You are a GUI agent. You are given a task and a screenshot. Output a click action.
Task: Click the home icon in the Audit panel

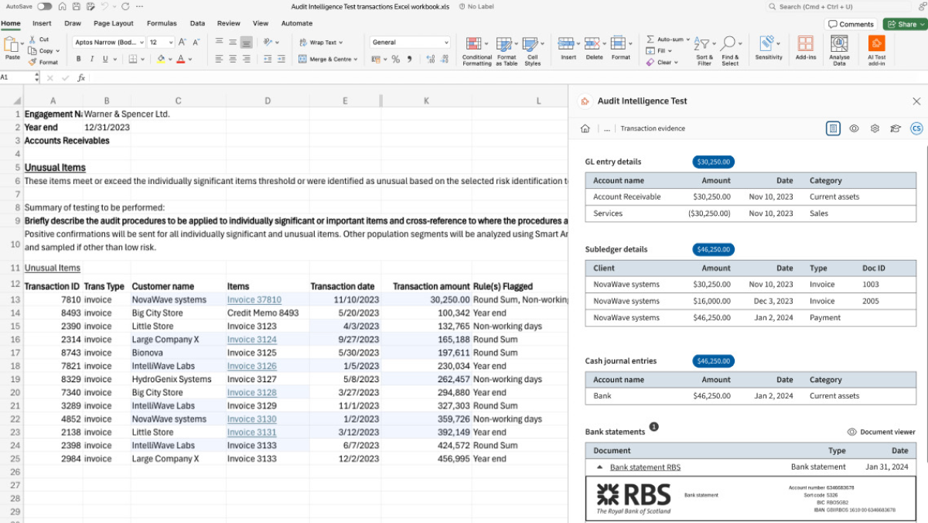[585, 128]
